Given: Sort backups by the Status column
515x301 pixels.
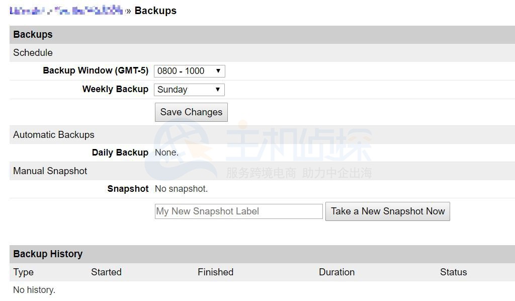Looking at the screenshot, I should pyautogui.click(x=453, y=272).
